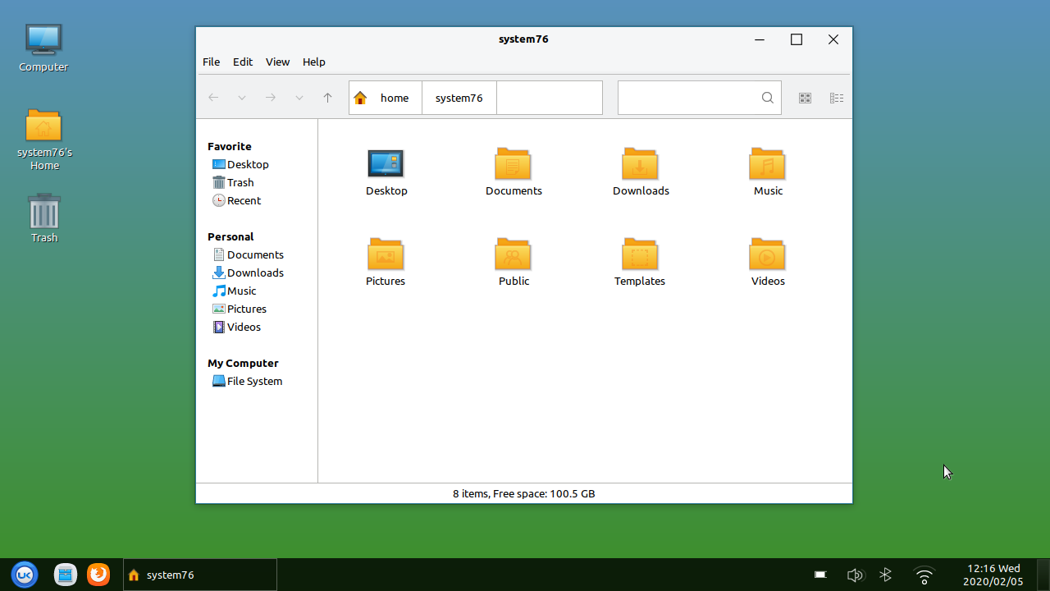Click the system76 breadcrumb segment
Viewport: 1050px width, 591px height.
click(x=459, y=98)
